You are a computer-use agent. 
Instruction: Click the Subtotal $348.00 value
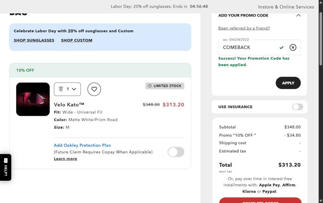(x=292, y=127)
